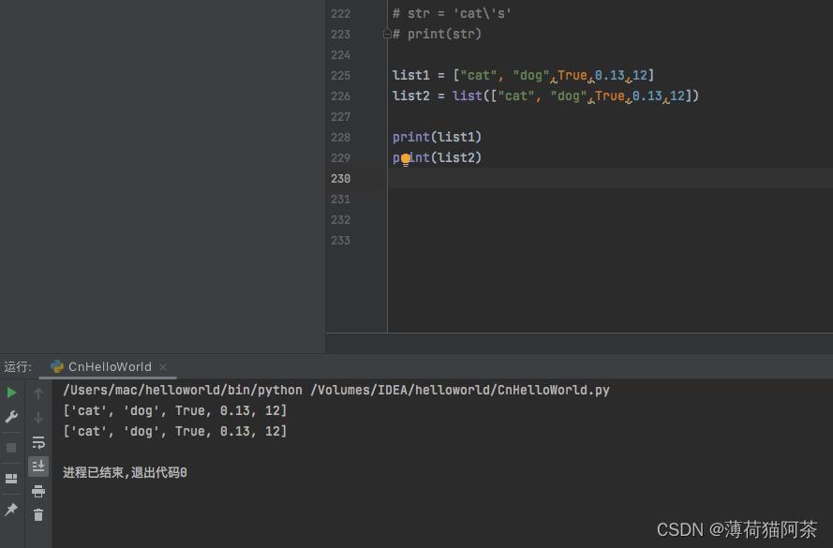Screen dimensions: 833x548
Task: Open run configuration settings with the wrench icon
Action: pyautogui.click(x=11, y=417)
